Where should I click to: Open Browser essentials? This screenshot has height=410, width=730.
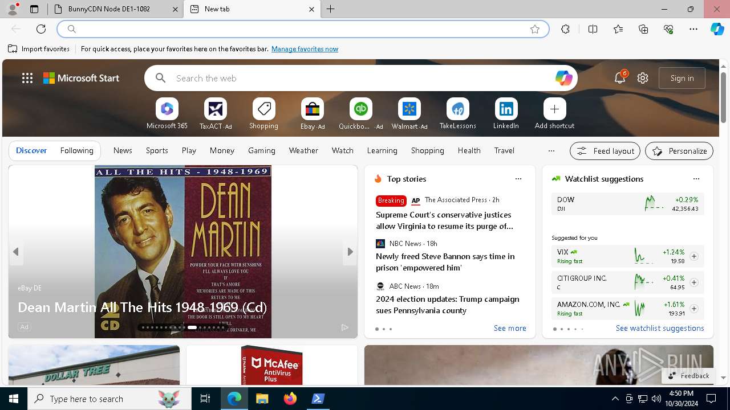coord(668,29)
